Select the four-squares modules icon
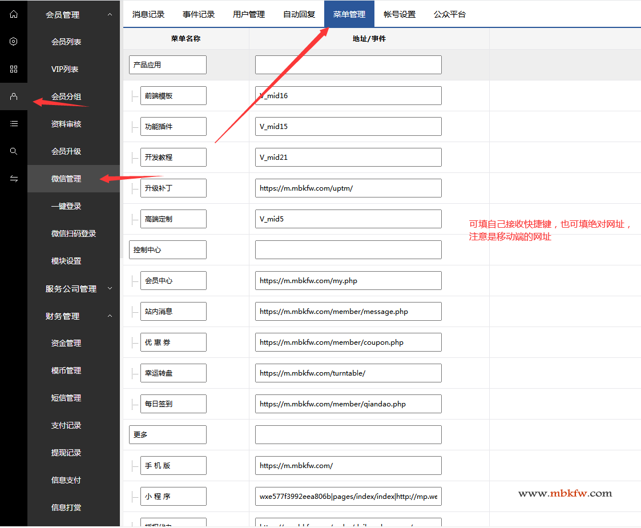 [14, 69]
